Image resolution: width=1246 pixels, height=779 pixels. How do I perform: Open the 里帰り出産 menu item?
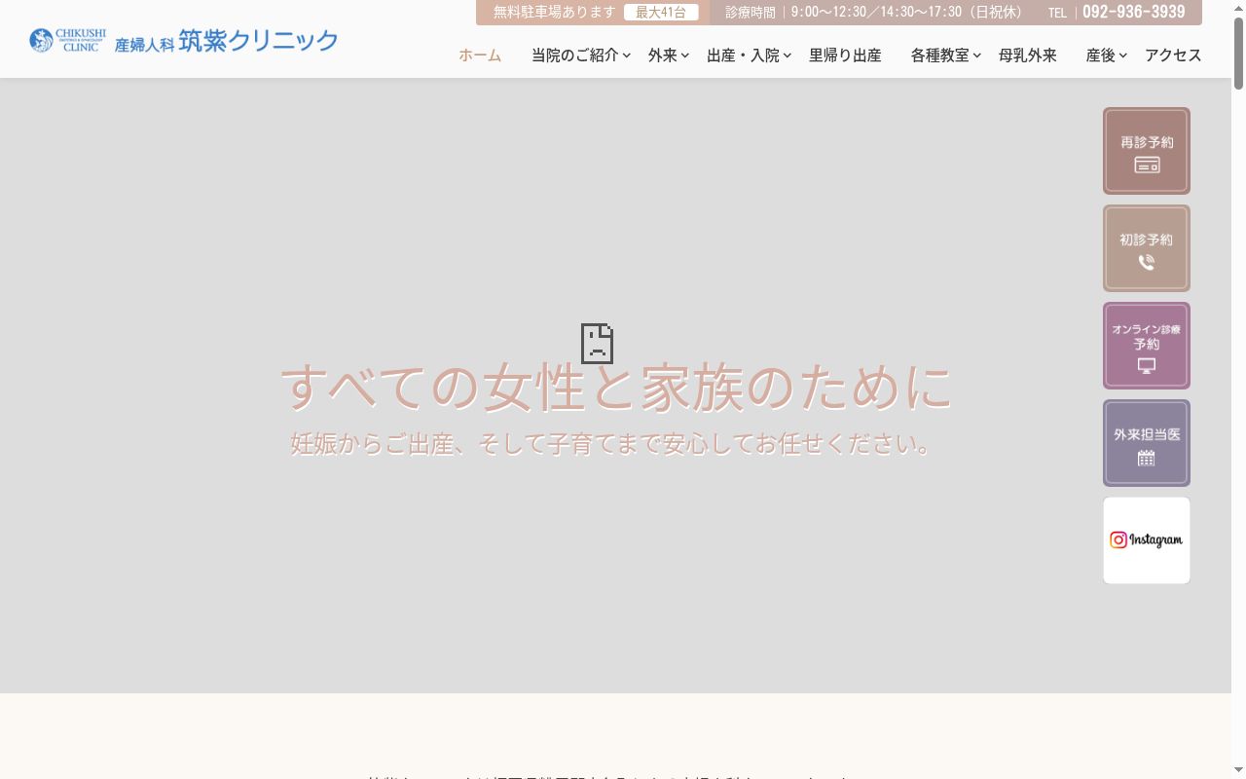coord(845,56)
